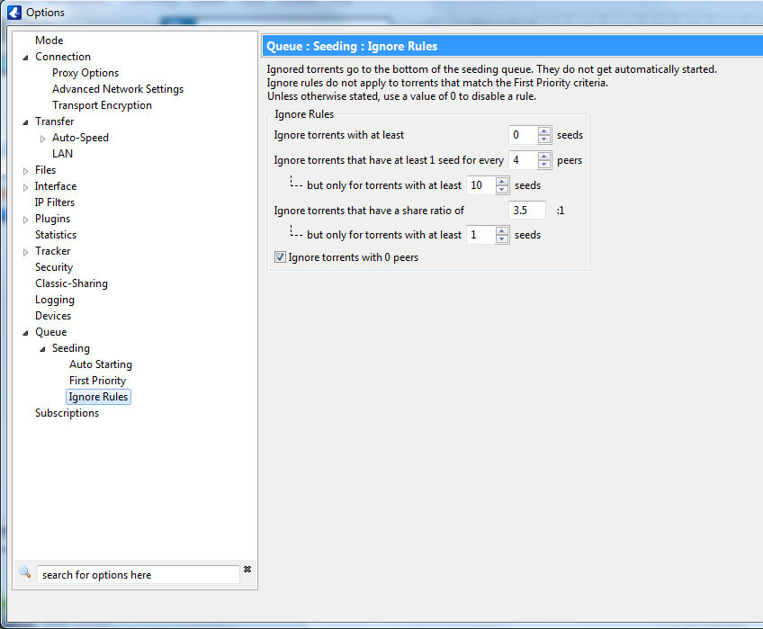Decrease share ratio minimum seeds value
Screen dimensions: 763x629
[x=502, y=238]
